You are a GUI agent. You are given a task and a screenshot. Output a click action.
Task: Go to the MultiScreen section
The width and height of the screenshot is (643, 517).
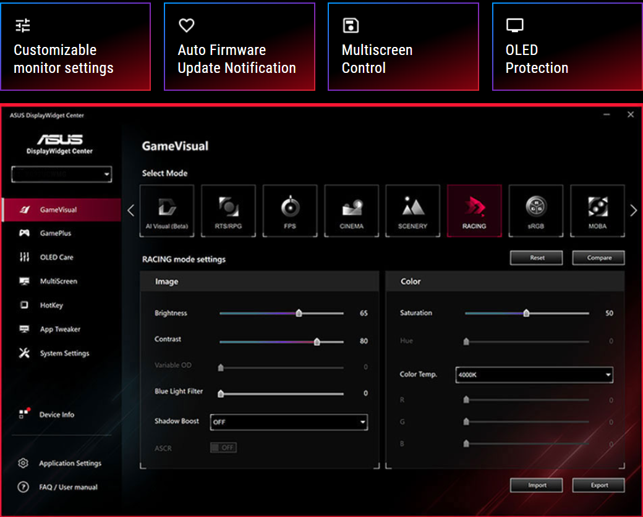click(58, 282)
